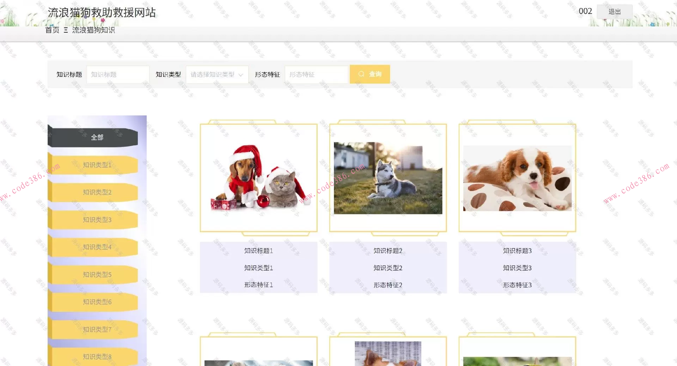Click 形态特征3 under the spaniel puppy card
Screen dimensions: 677x366
coord(517,285)
